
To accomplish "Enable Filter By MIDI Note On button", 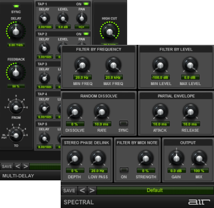I will click(124, 170).
